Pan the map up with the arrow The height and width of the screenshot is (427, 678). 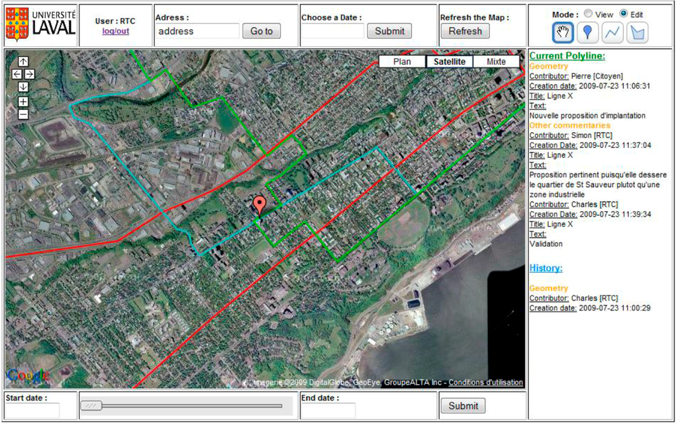(x=23, y=61)
